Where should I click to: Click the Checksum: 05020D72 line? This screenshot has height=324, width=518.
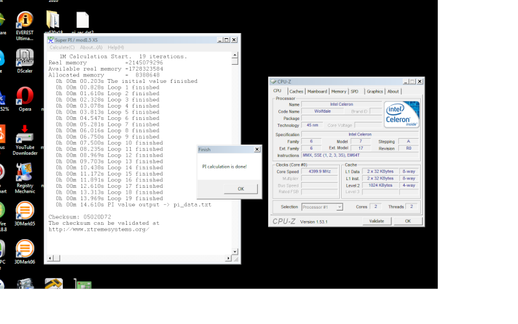point(80,217)
